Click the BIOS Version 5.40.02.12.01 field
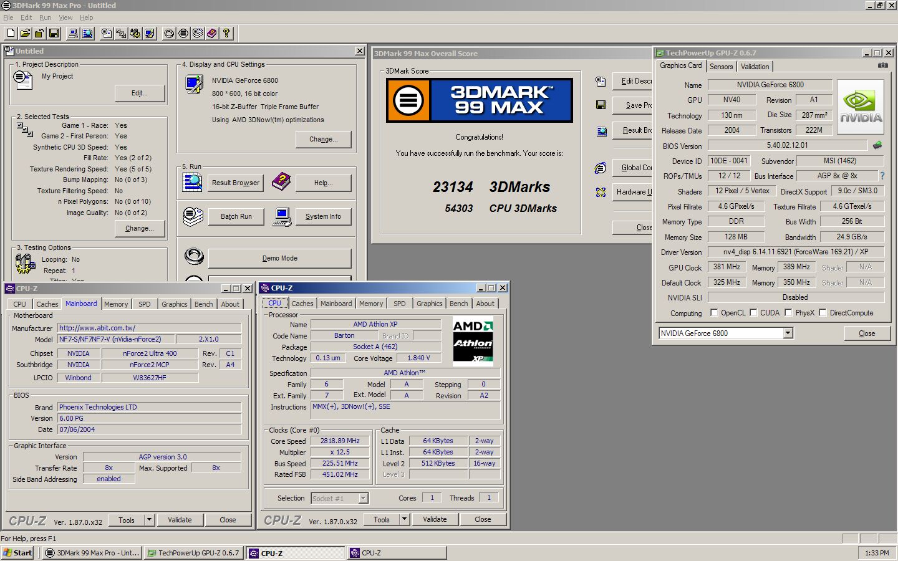 coord(787,145)
